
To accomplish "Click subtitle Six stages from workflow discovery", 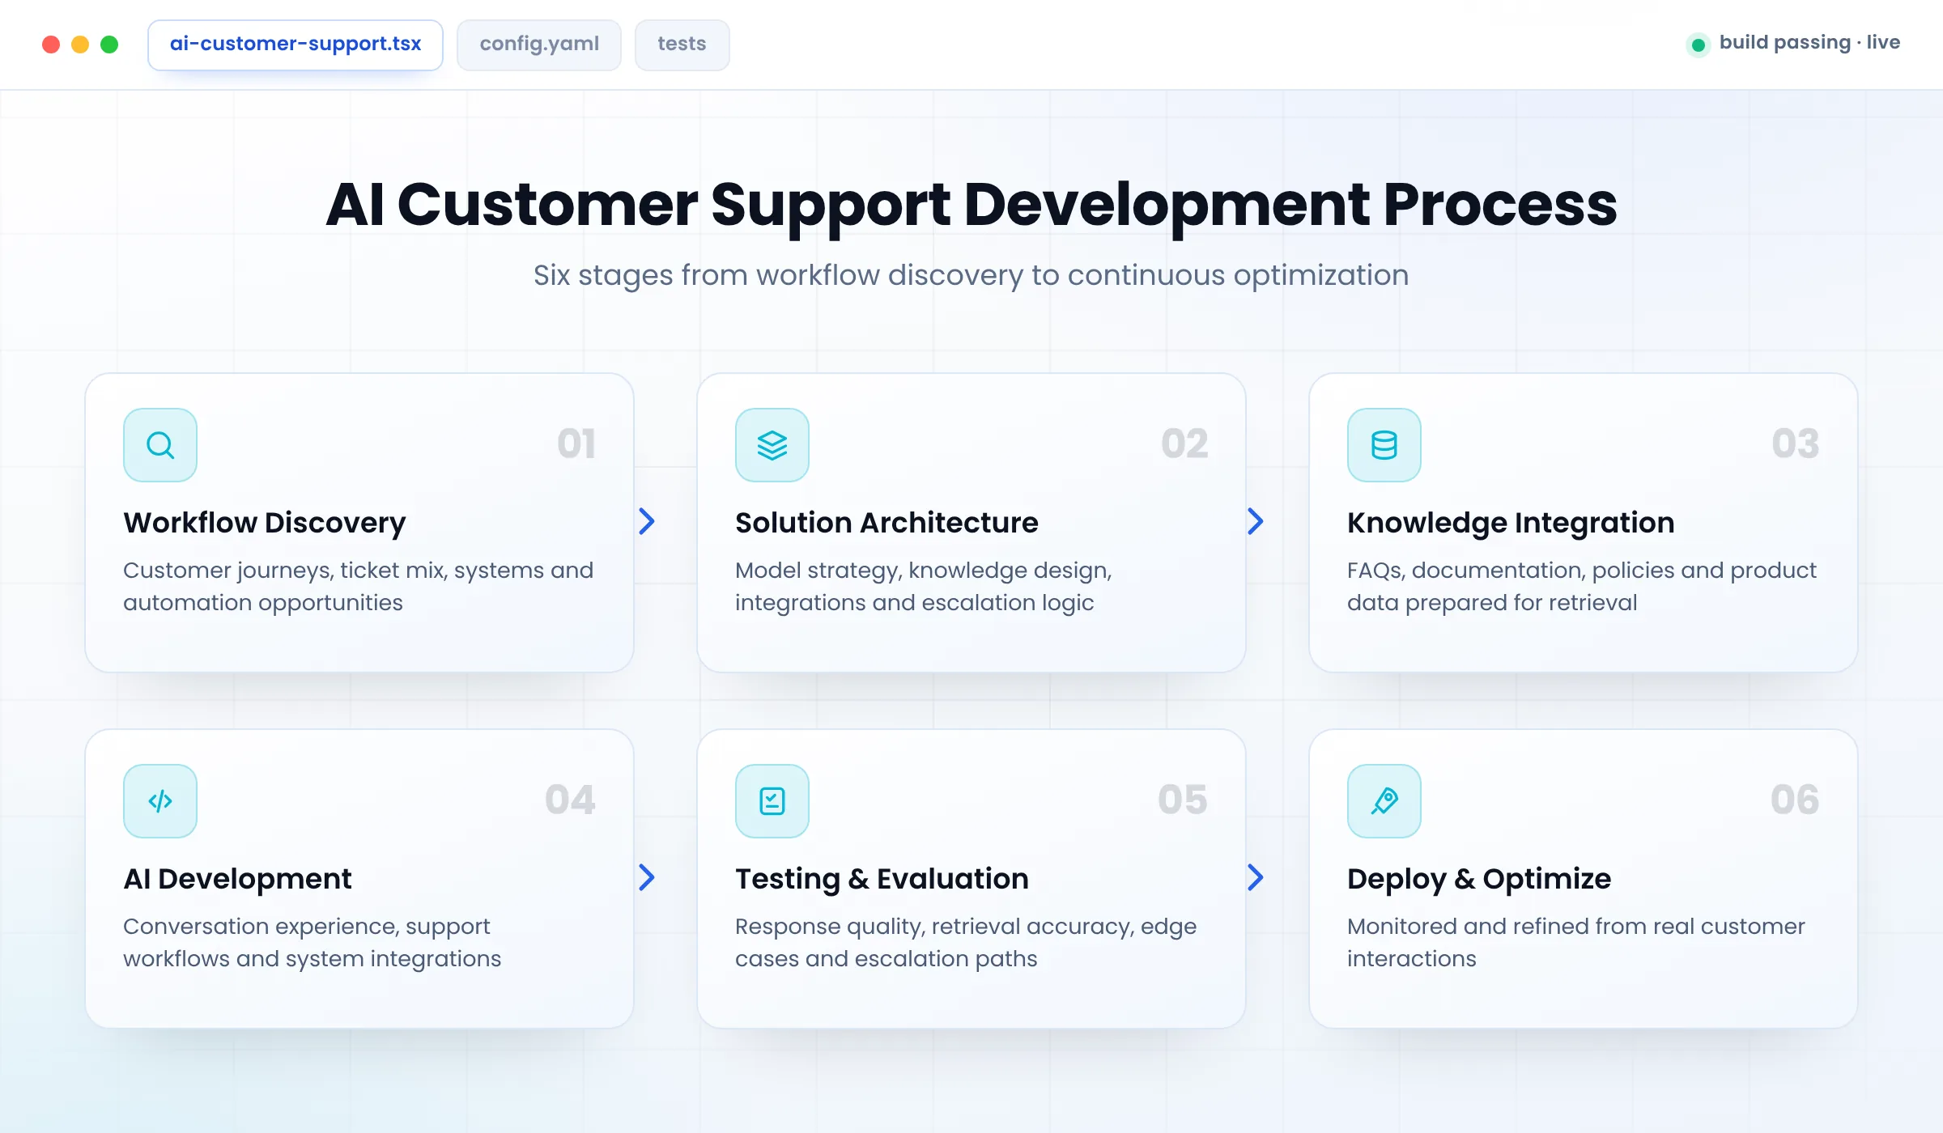I will tap(971, 275).
